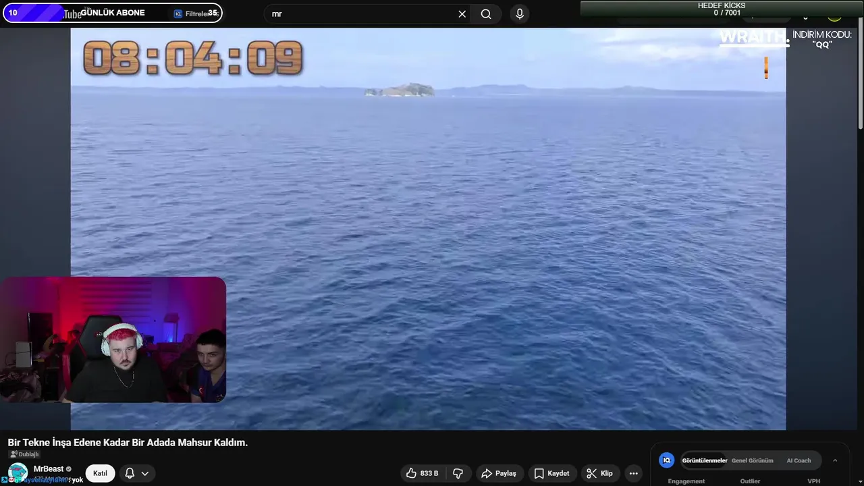Join channel via Katıl button
864x486 pixels.
[x=100, y=473]
